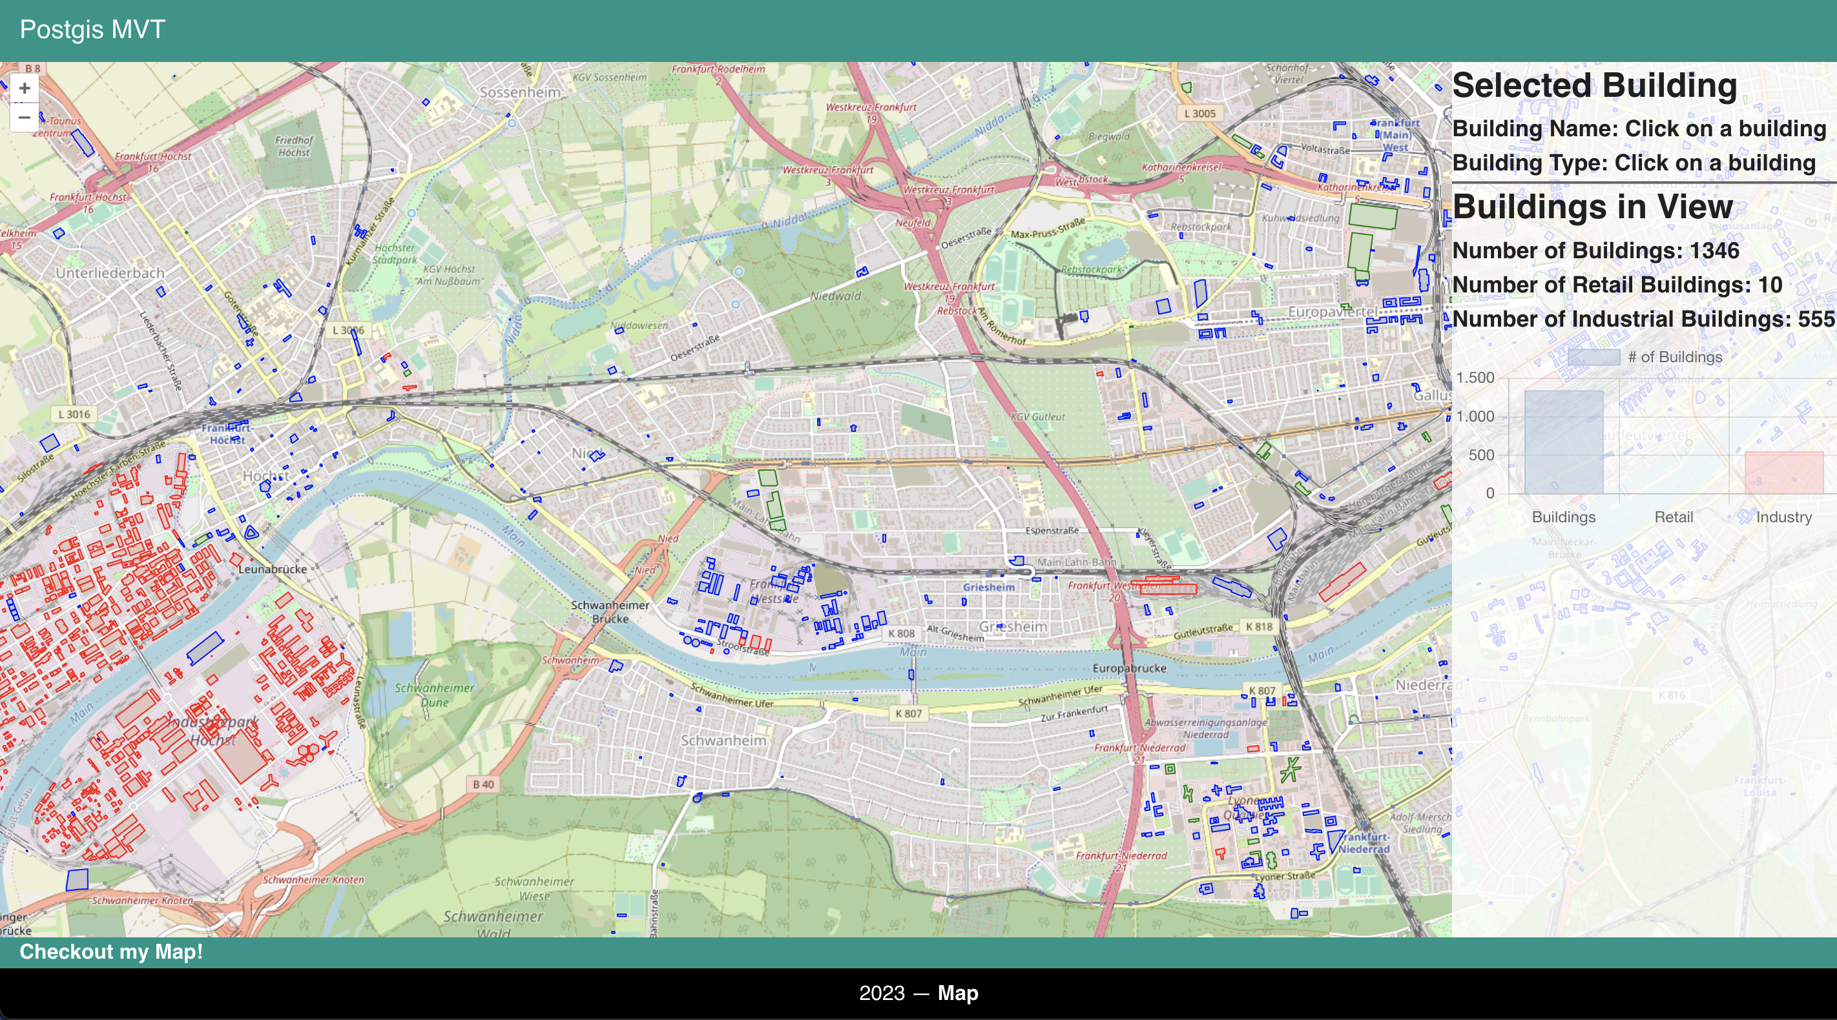
Task: Select large red square building in Industriepark Höchst
Action: [241, 756]
